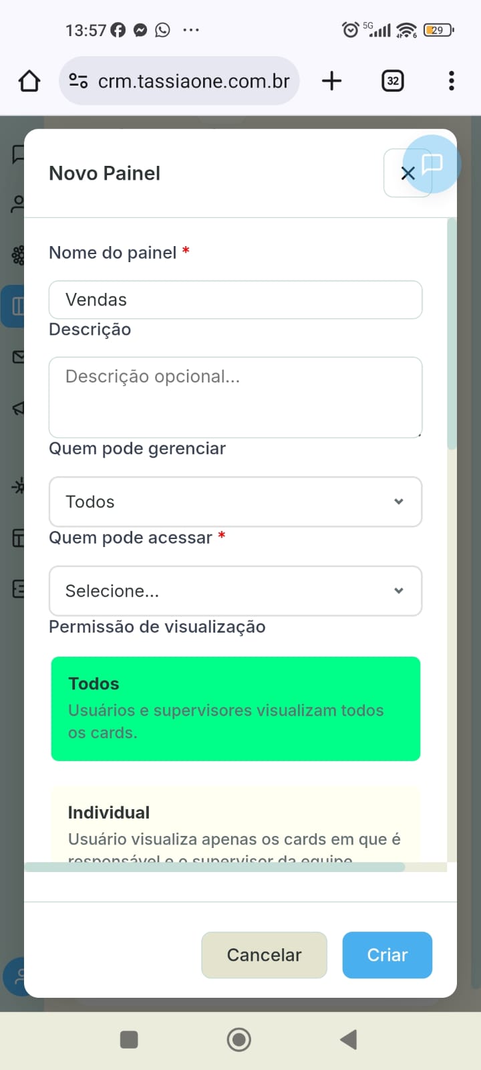Open the tab switcher showing 32 tabs
481x1070 pixels.
393,81
